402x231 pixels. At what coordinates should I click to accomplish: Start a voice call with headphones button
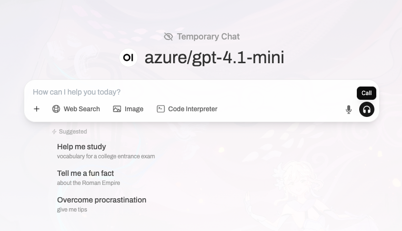click(367, 109)
